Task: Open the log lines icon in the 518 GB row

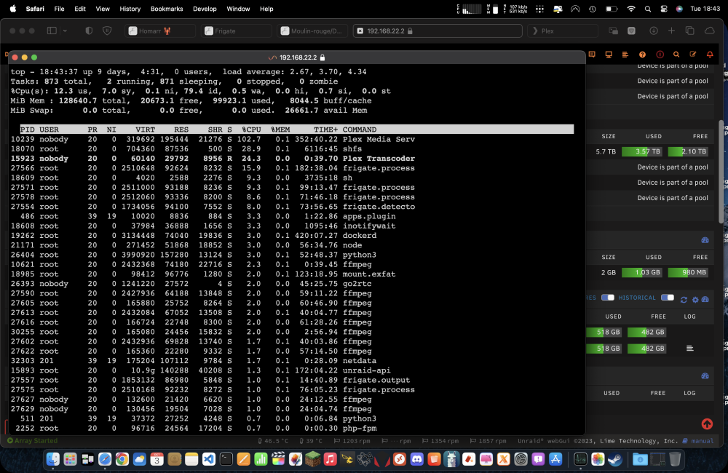Action: (690, 348)
